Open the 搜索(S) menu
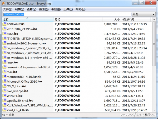158x119 pixels. [x=44, y=9]
